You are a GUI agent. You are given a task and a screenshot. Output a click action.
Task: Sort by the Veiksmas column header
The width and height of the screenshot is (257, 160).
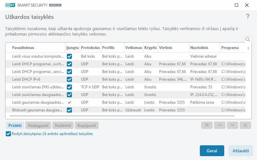pos(134,48)
